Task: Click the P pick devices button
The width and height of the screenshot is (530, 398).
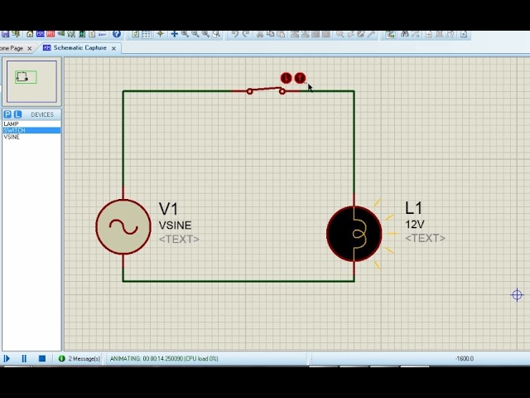Action: (x=7, y=114)
